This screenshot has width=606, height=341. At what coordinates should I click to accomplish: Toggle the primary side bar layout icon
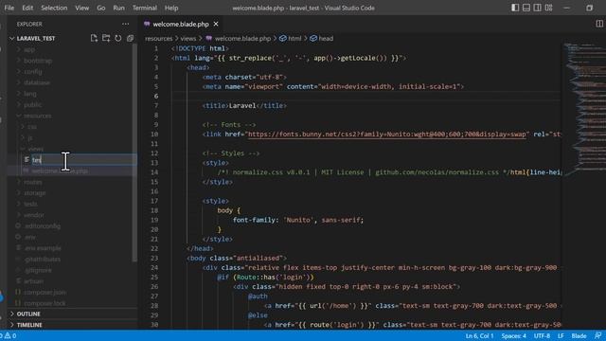click(515, 8)
